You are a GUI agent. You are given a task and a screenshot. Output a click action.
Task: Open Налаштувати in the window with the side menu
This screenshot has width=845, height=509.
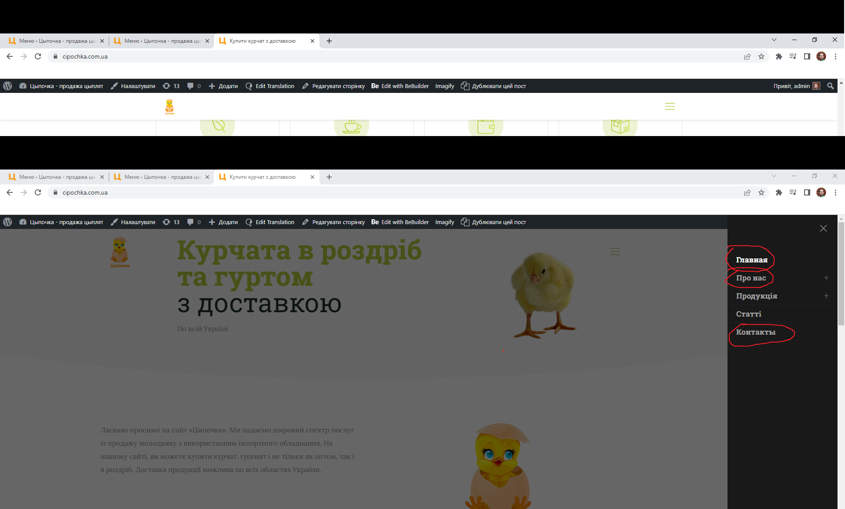(x=133, y=222)
